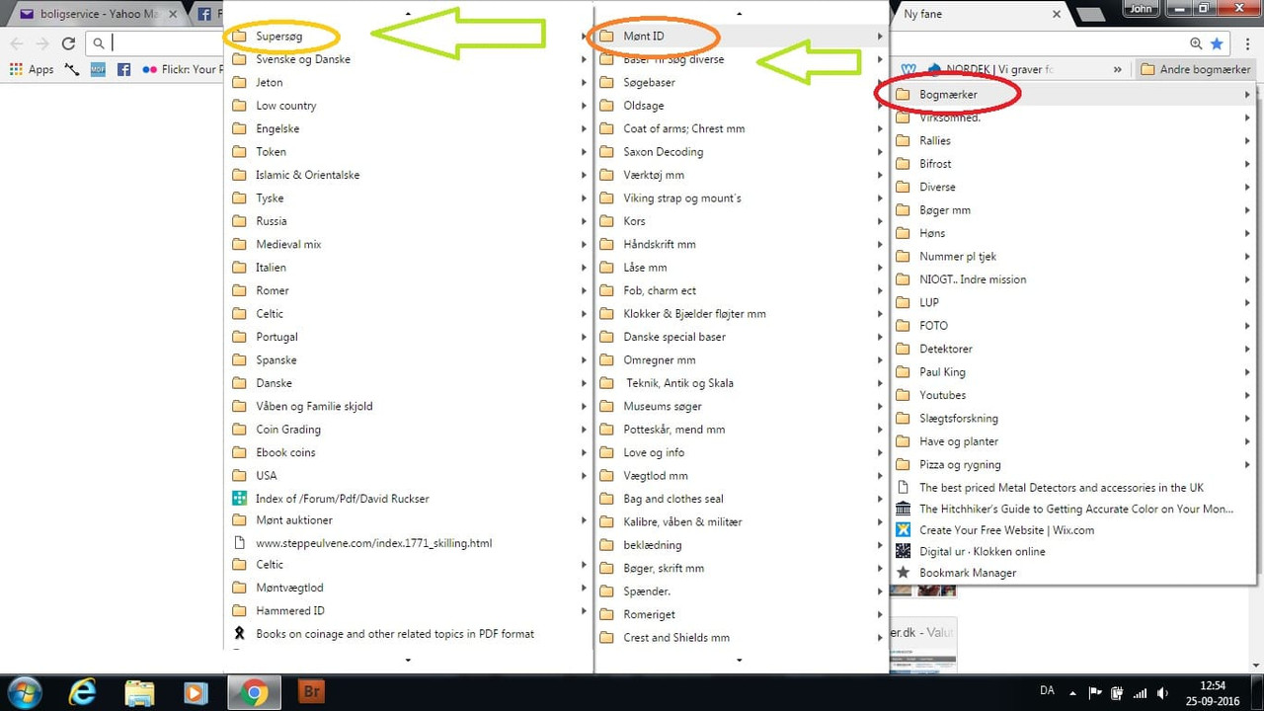Viewport: 1264px width, 711px height.
Task: Click the Hitchhiker's Guide to Accurate Color icon
Action: tap(903, 509)
